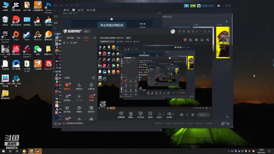Toggle the preview eye icon beside the gear
Screen dimensions: 274x154
tap(187, 115)
